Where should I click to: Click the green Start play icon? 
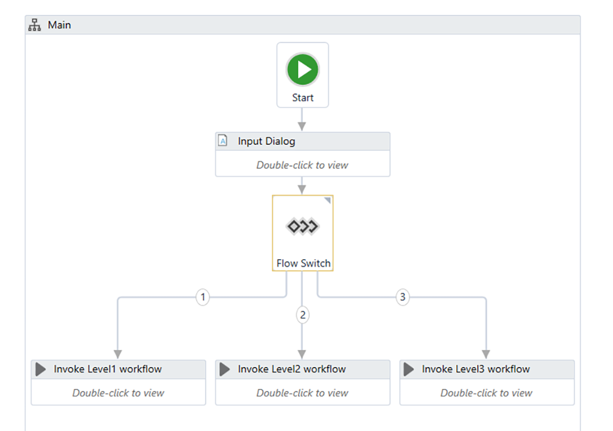[302, 69]
